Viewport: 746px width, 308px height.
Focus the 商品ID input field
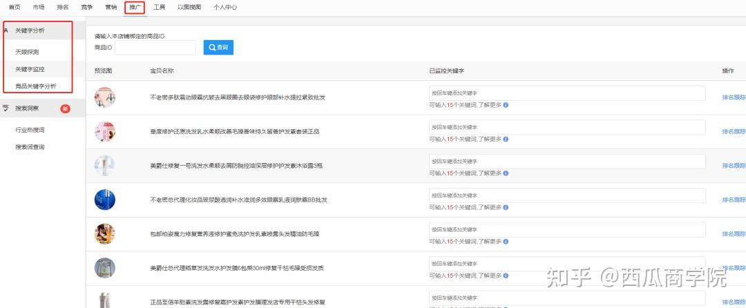click(x=155, y=48)
